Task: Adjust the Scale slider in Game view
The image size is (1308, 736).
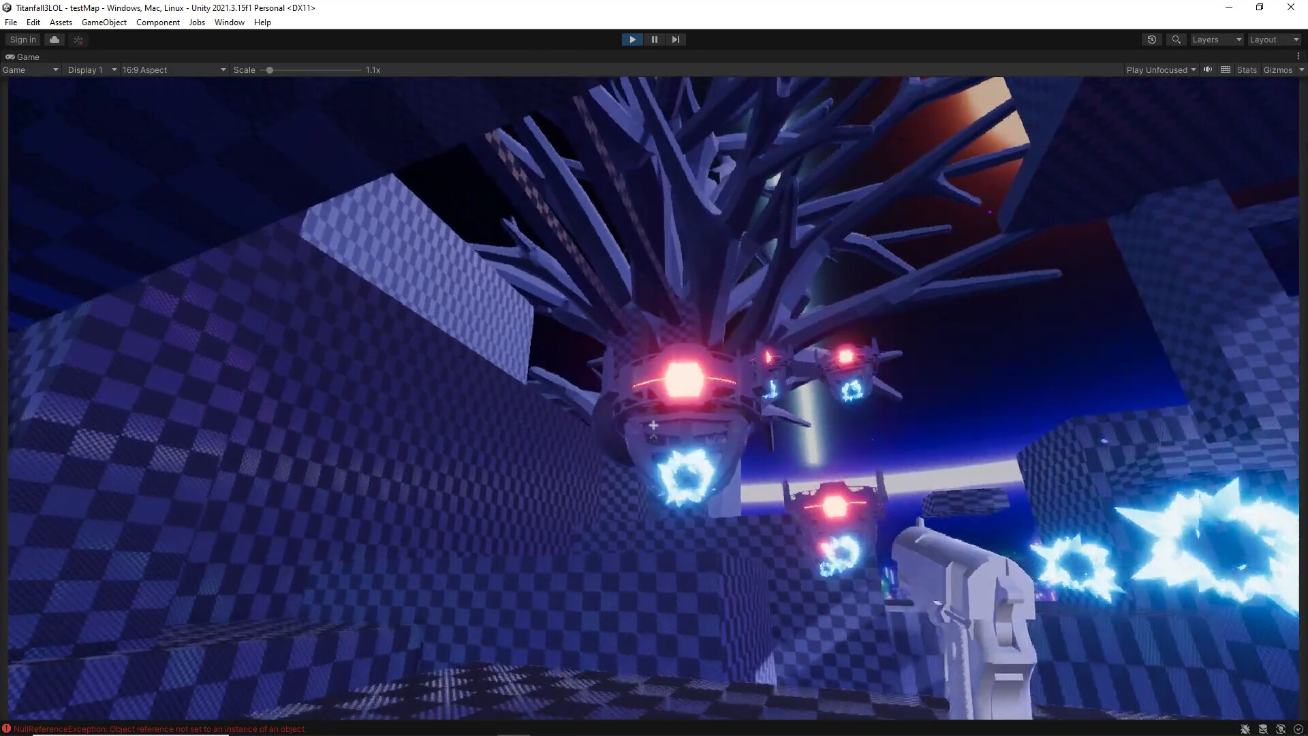Action: point(270,70)
